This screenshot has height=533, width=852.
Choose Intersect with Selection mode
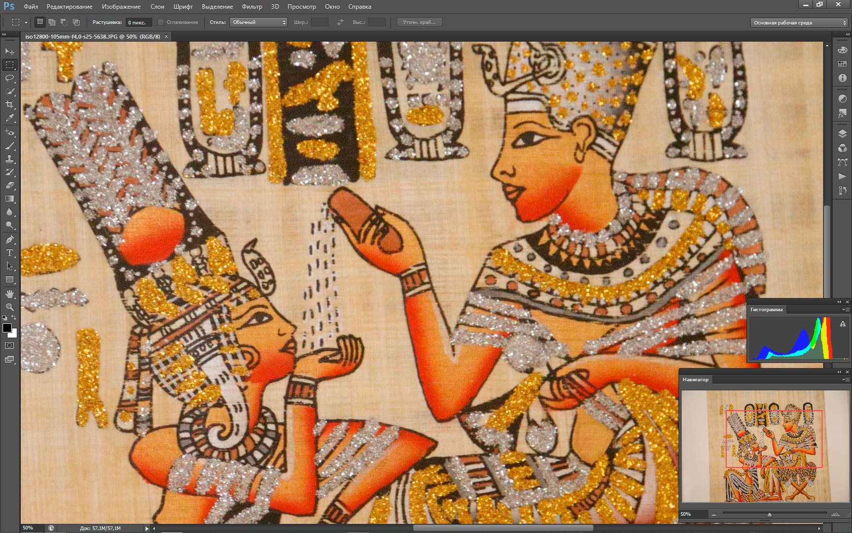(76, 22)
